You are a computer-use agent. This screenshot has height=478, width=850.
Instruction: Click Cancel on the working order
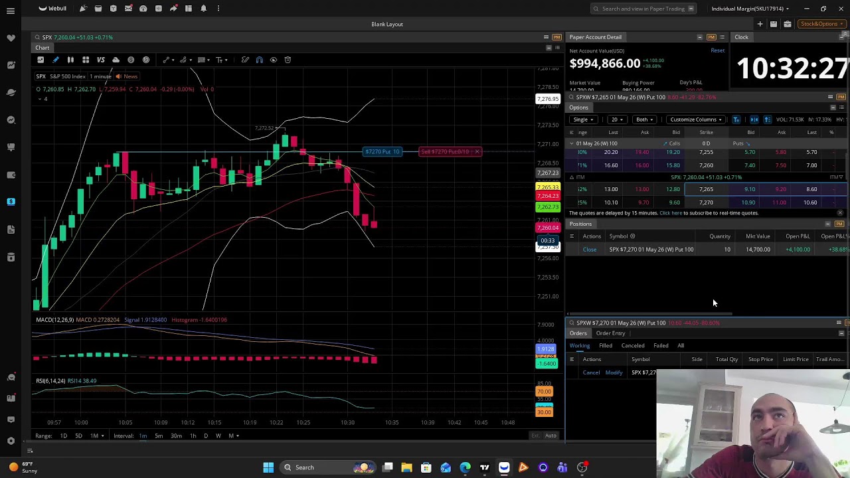591,372
